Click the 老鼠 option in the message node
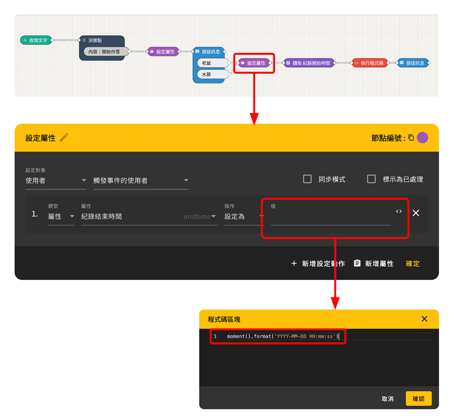The width and height of the screenshot is (454, 419). click(x=214, y=63)
